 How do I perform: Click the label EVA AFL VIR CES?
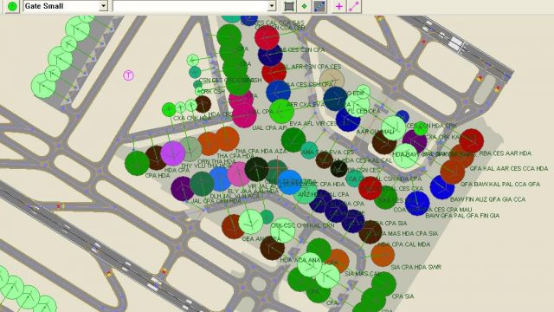pyautogui.click(x=313, y=123)
